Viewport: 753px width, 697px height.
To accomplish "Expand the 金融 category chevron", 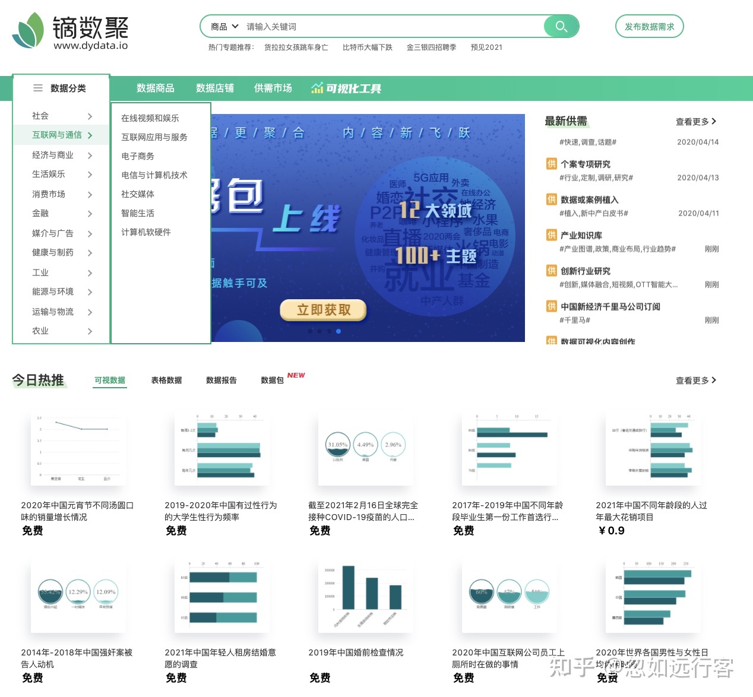I will coord(90,214).
